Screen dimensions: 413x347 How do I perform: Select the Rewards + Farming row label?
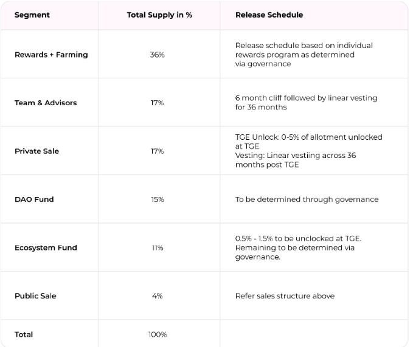(51, 55)
